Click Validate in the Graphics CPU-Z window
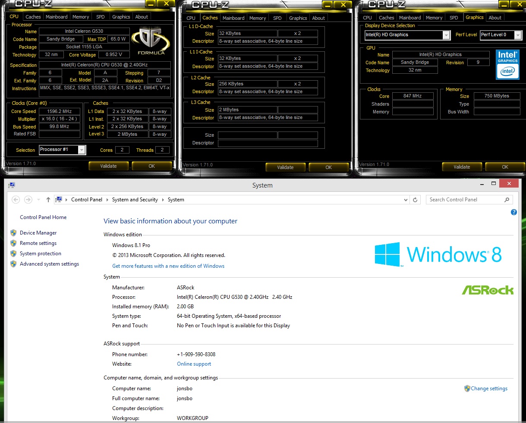 pyautogui.click(x=462, y=167)
